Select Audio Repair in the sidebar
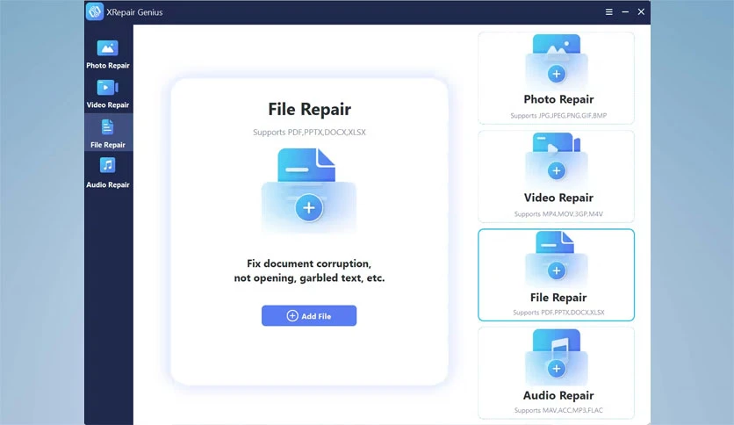The width and height of the screenshot is (734, 425). (x=108, y=173)
